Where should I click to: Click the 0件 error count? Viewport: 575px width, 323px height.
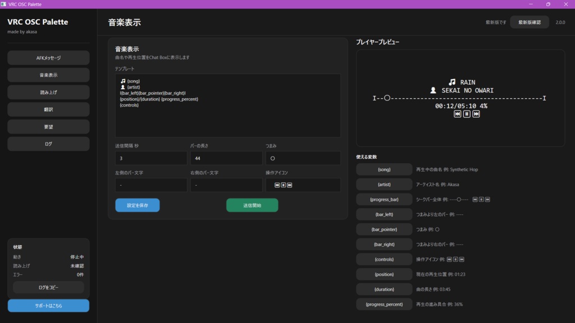[x=80, y=275]
